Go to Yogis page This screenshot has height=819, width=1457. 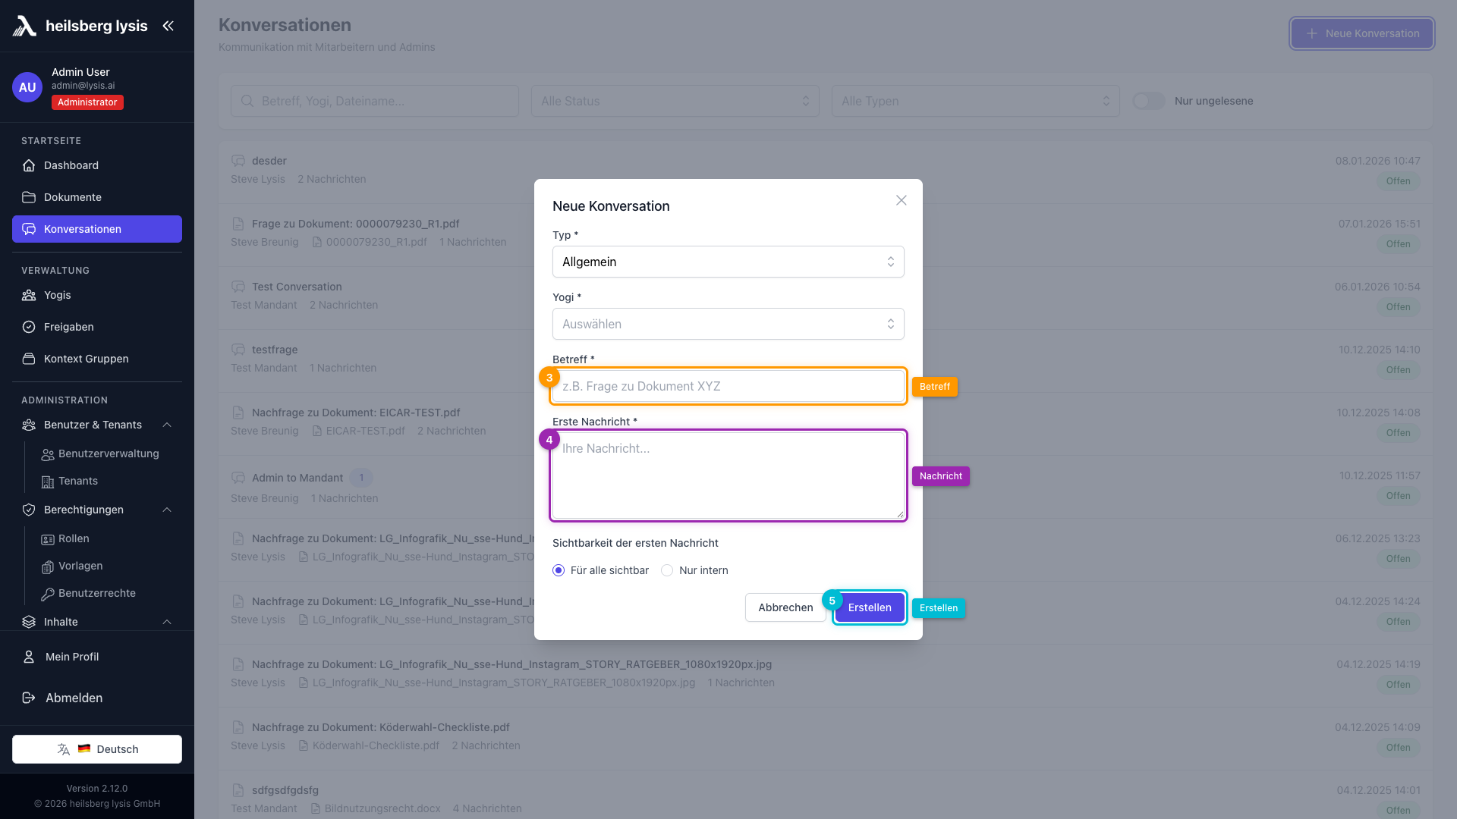point(97,295)
